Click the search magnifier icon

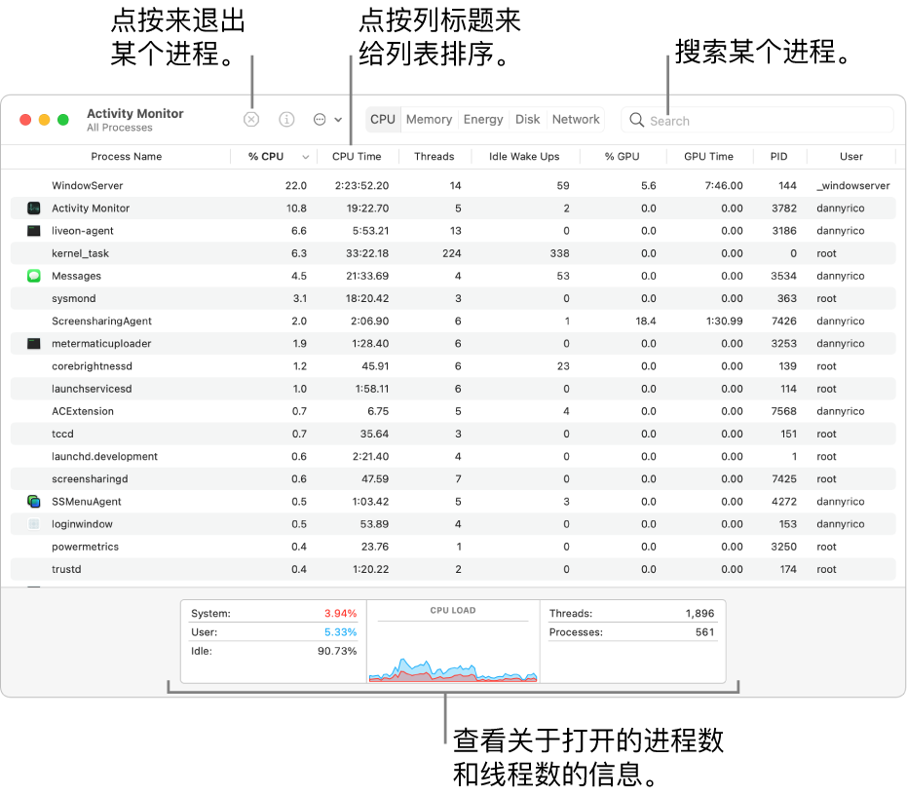[636, 120]
